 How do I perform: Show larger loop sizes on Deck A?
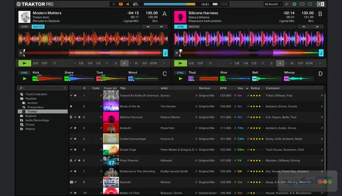(130, 63)
